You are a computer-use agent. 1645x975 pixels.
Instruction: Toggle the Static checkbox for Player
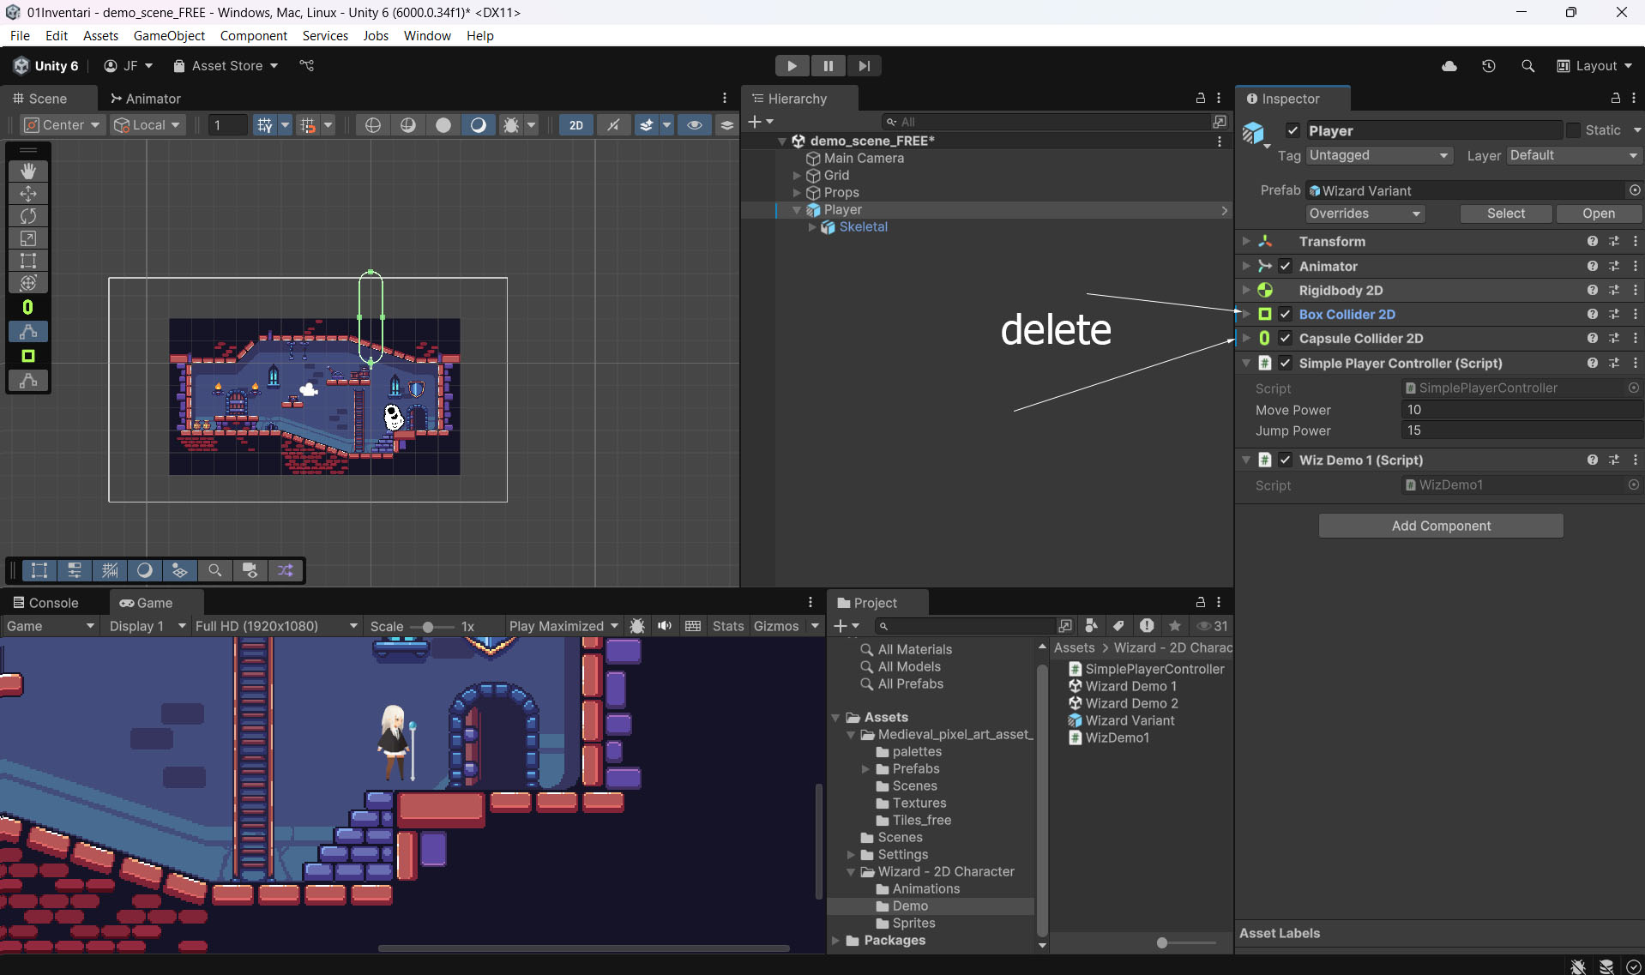1573,130
